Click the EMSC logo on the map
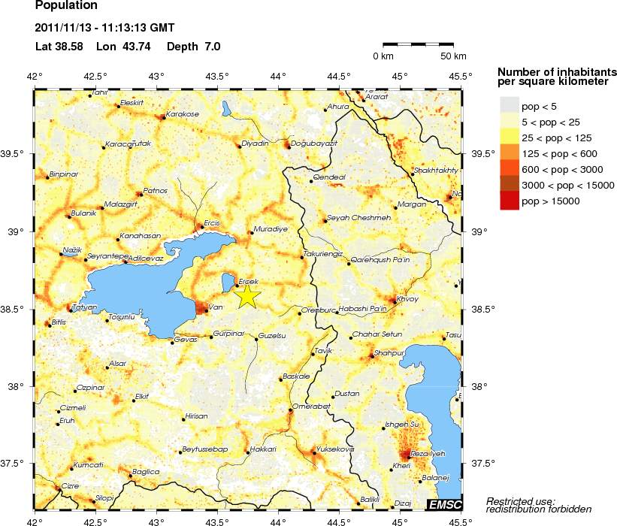The height and width of the screenshot is (526, 617). click(x=444, y=503)
